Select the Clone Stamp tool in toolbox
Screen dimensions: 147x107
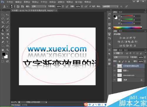pyautogui.click(x=3, y=30)
